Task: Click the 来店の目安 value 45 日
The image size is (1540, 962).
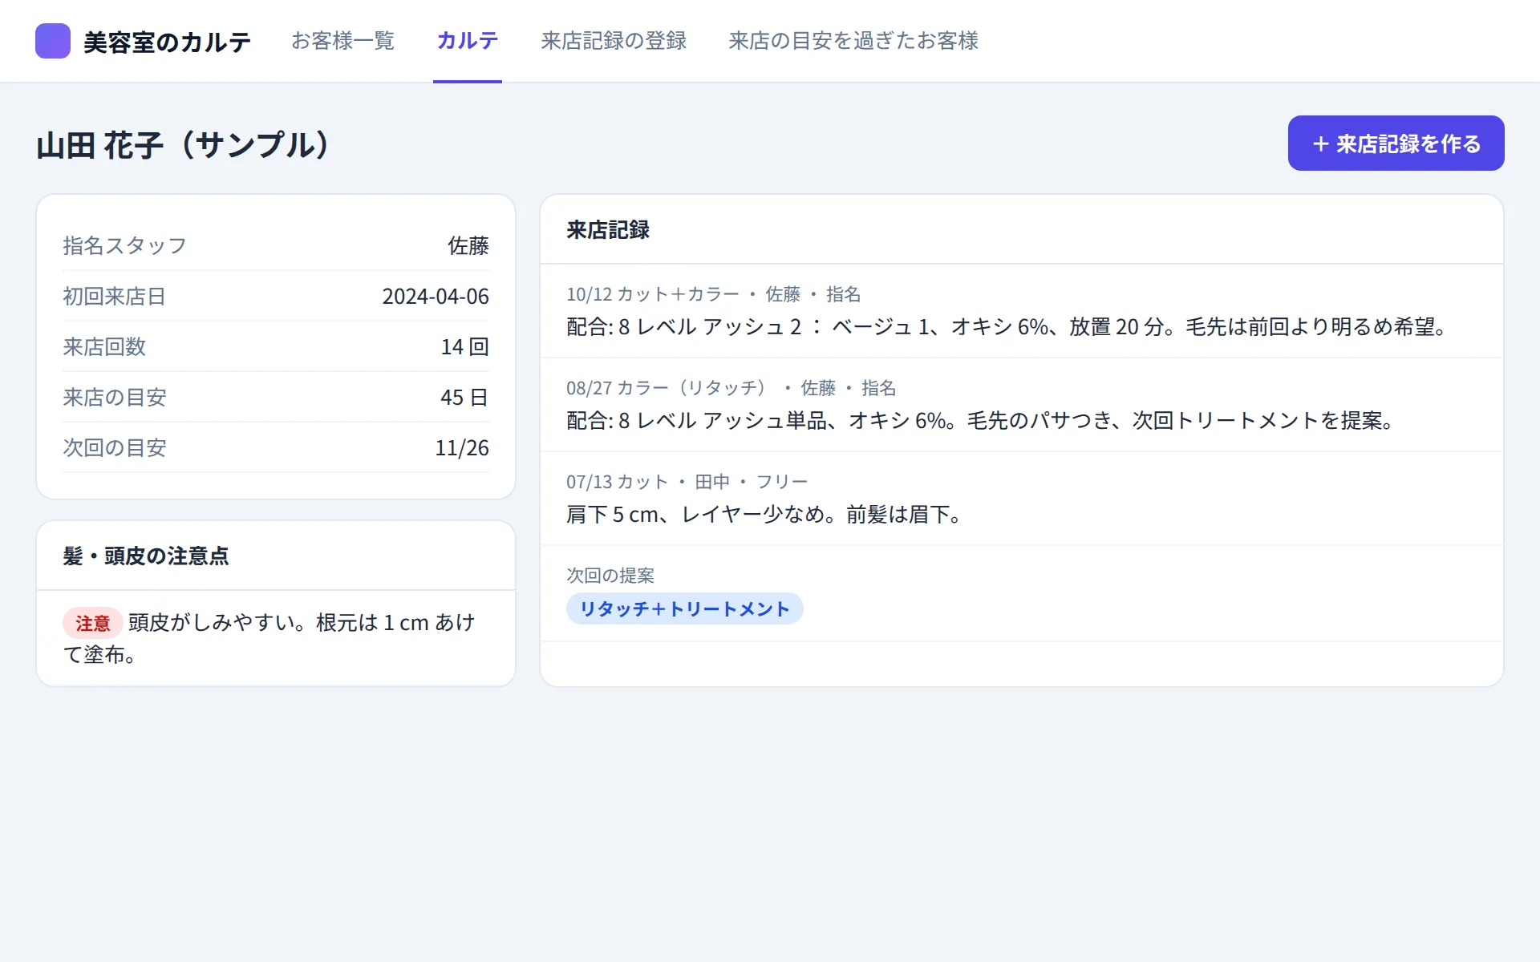Action: [464, 397]
